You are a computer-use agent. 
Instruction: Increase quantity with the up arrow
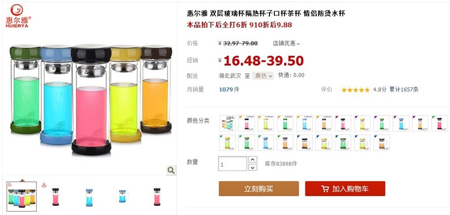pyautogui.click(x=253, y=159)
